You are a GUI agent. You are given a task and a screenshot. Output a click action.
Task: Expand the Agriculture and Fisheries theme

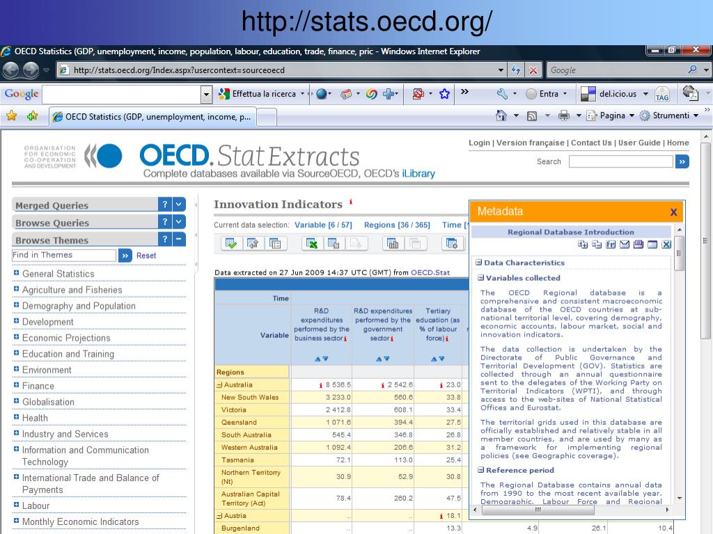click(17, 289)
